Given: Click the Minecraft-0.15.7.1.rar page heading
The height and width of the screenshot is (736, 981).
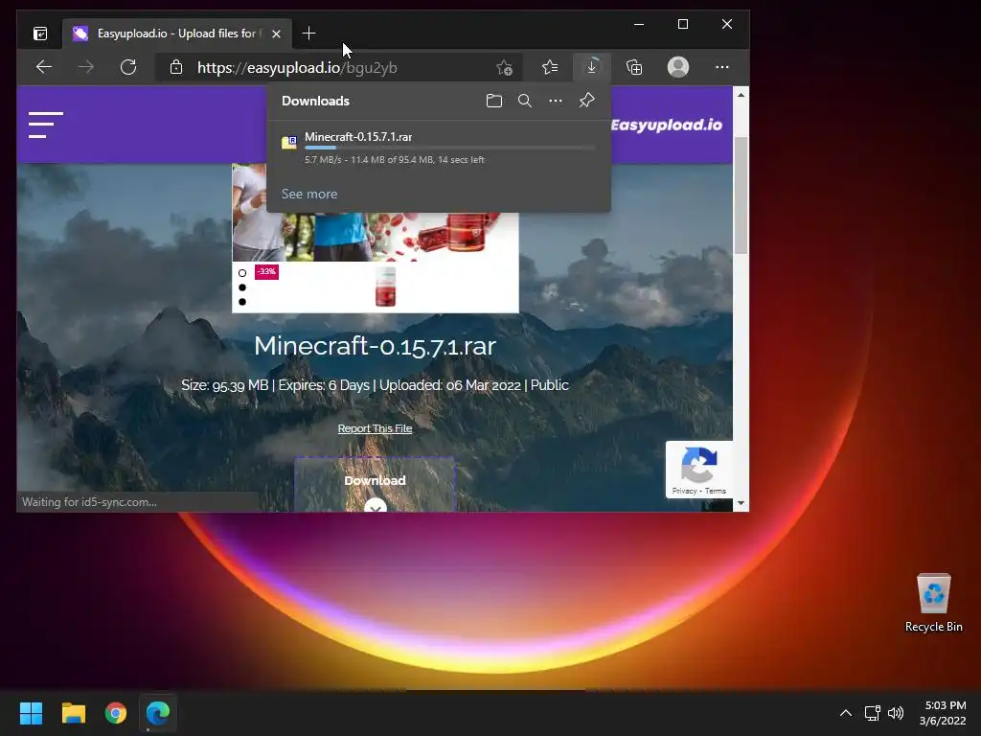Looking at the screenshot, I should pos(375,345).
